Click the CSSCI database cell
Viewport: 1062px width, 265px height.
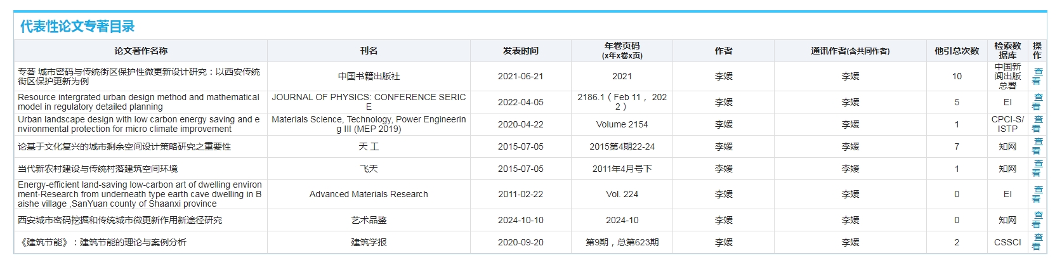[1007, 242]
